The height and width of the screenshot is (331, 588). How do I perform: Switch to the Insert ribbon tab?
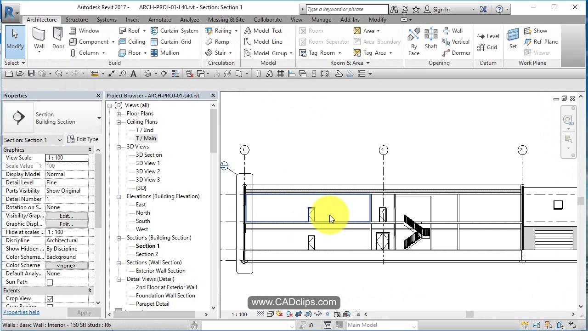[x=132, y=19]
